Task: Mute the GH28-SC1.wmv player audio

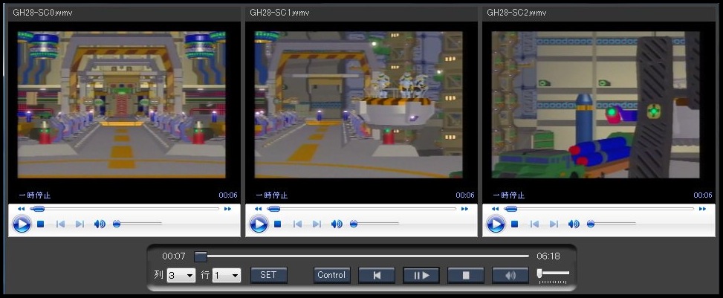Action: click(x=336, y=224)
